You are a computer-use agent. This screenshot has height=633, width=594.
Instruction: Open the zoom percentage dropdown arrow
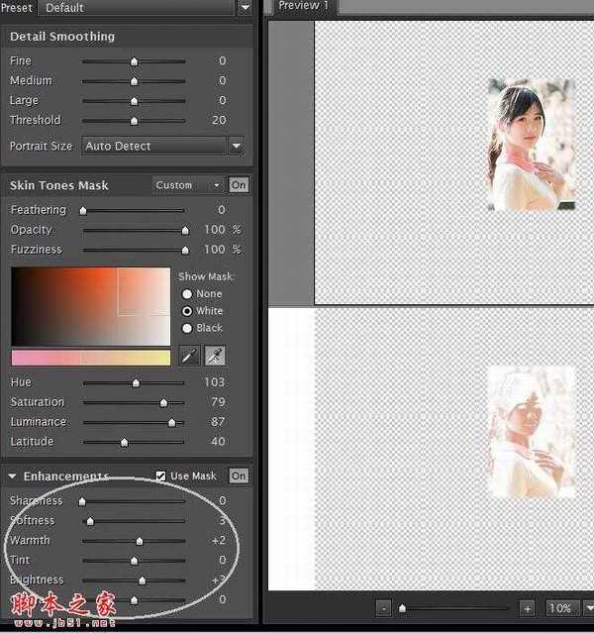click(x=589, y=607)
